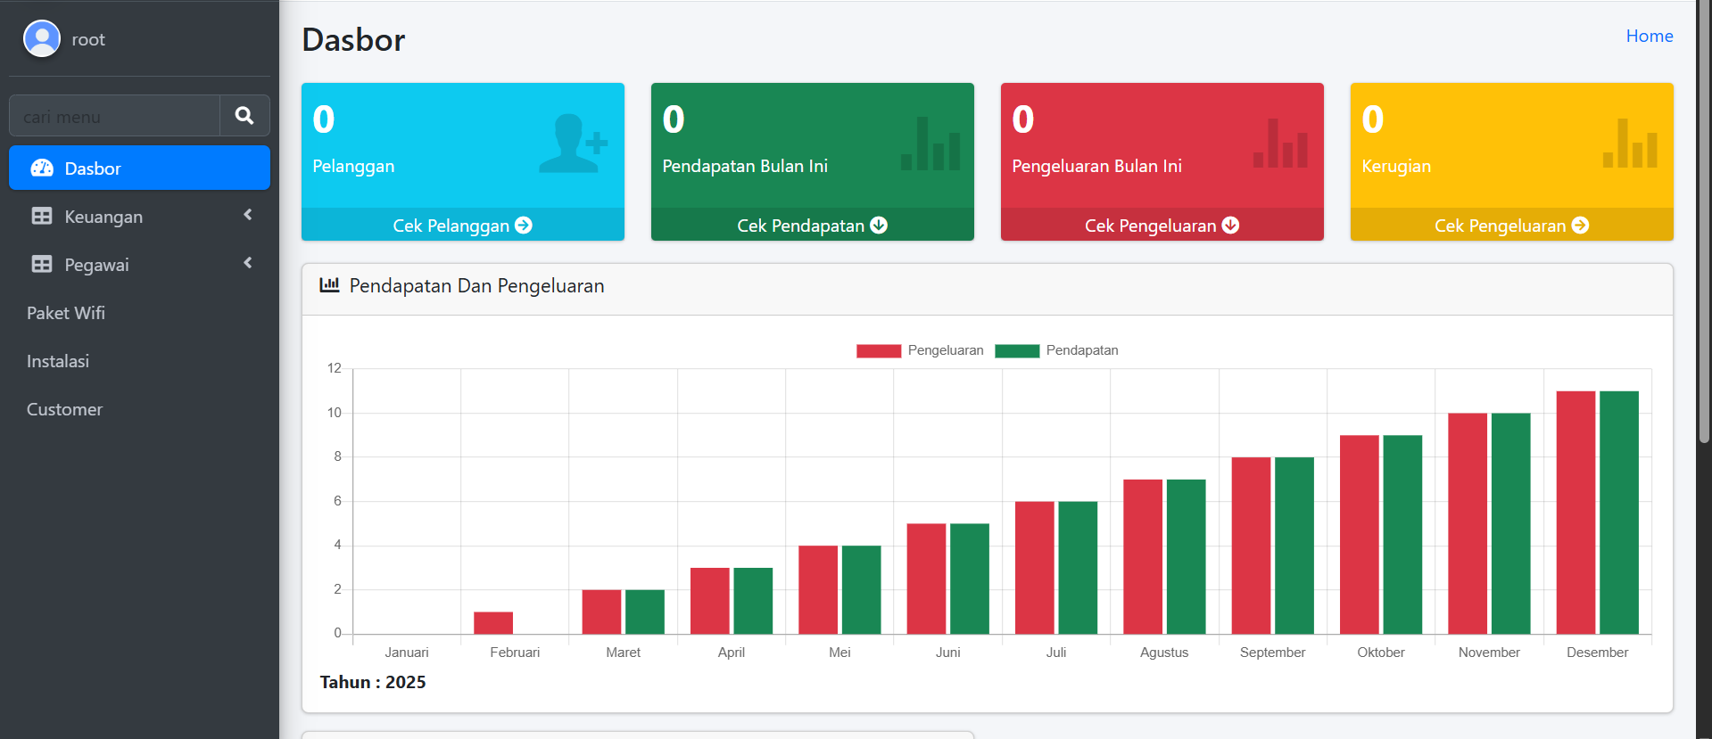Toggle Pendapatan dataset in chart legend
This screenshot has height=739, width=1712.
pyautogui.click(x=1057, y=350)
